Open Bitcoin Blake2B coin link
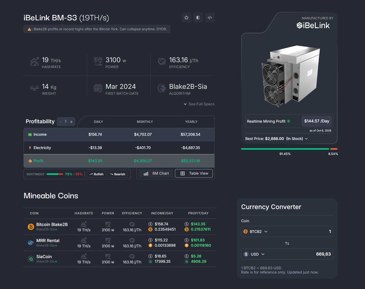The image size is (365, 289). point(52,225)
